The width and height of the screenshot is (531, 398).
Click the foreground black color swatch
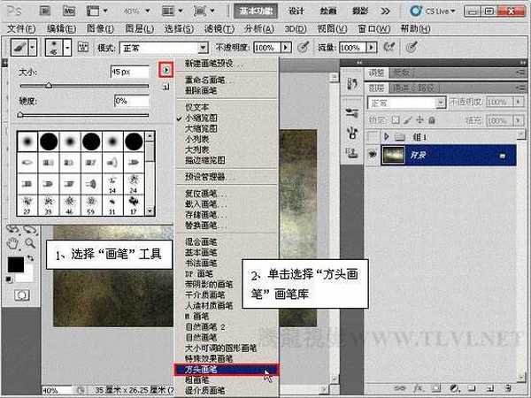tap(17, 264)
